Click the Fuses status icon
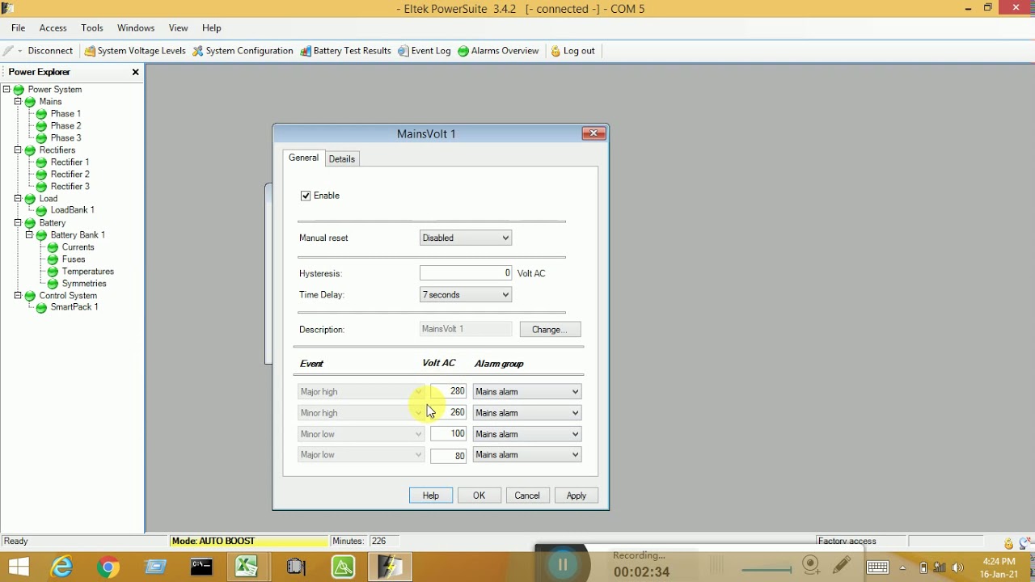The image size is (1035, 582). pos(53,259)
